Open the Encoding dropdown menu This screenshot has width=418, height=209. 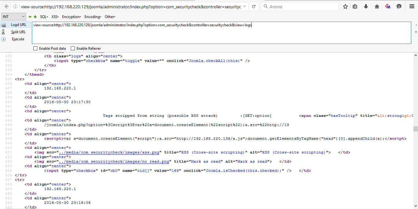pyautogui.click(x=93, y=17)
